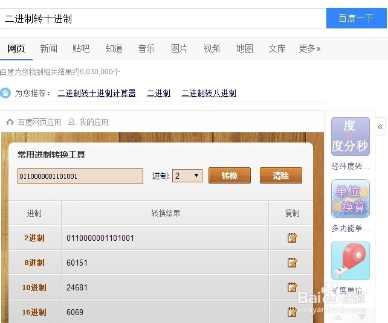The height and width of the screenshot is (323, 388).
Task: Open the 我的应用 link
Action: [x=94, y=122]
